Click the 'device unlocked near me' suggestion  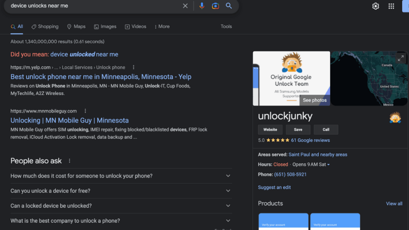[84, 54]
